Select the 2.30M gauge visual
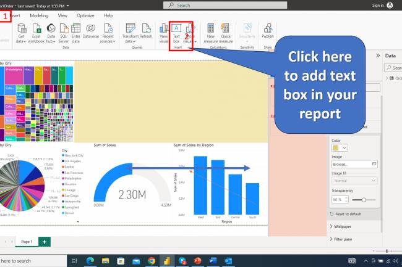The image size is (402, 267). coord(132,184)
